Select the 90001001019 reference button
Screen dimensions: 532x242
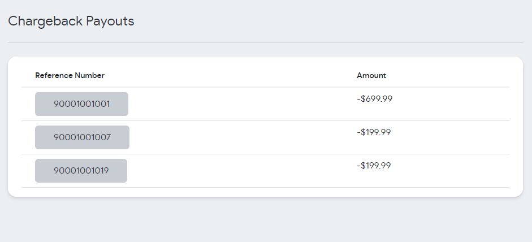pyautogui.click(x=81, y=171)
